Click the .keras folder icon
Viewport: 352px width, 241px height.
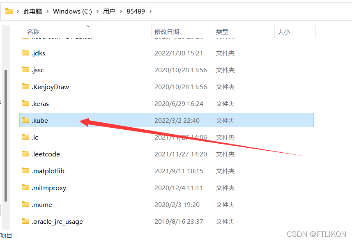coord(25,103)
